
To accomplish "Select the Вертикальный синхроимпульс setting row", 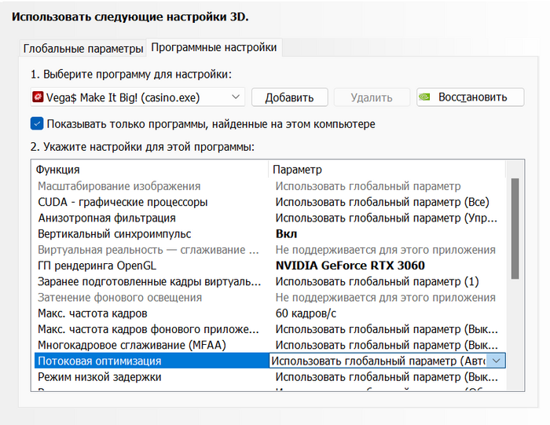I will (115, 234).
